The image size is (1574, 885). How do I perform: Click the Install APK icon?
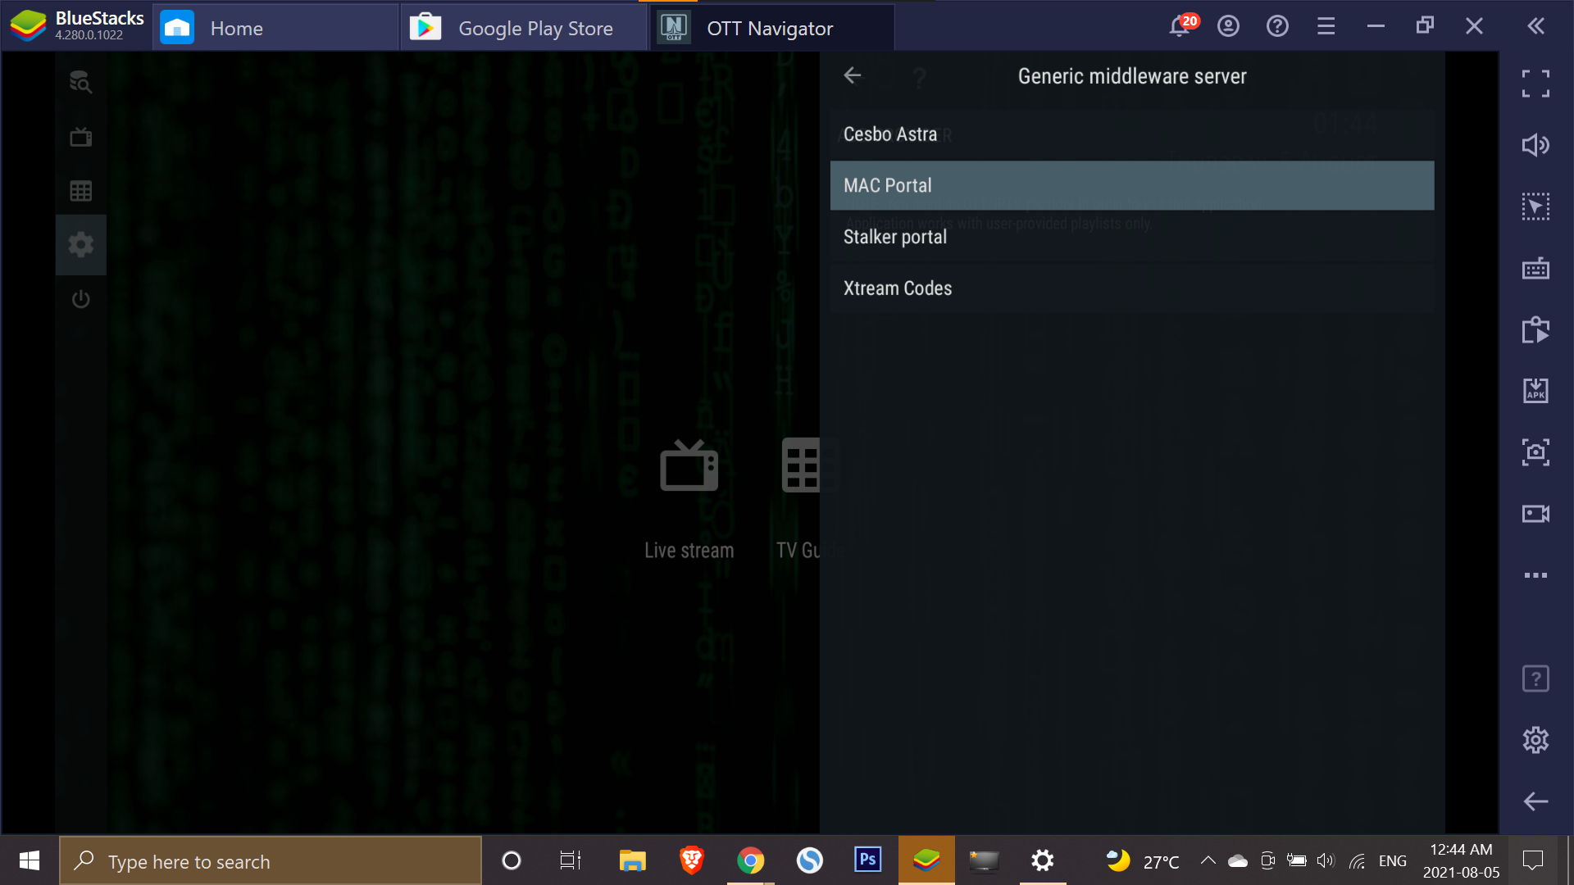(1535, 391)
